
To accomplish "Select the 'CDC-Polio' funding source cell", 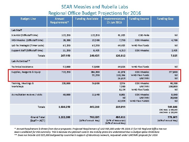I will [144, 35].
